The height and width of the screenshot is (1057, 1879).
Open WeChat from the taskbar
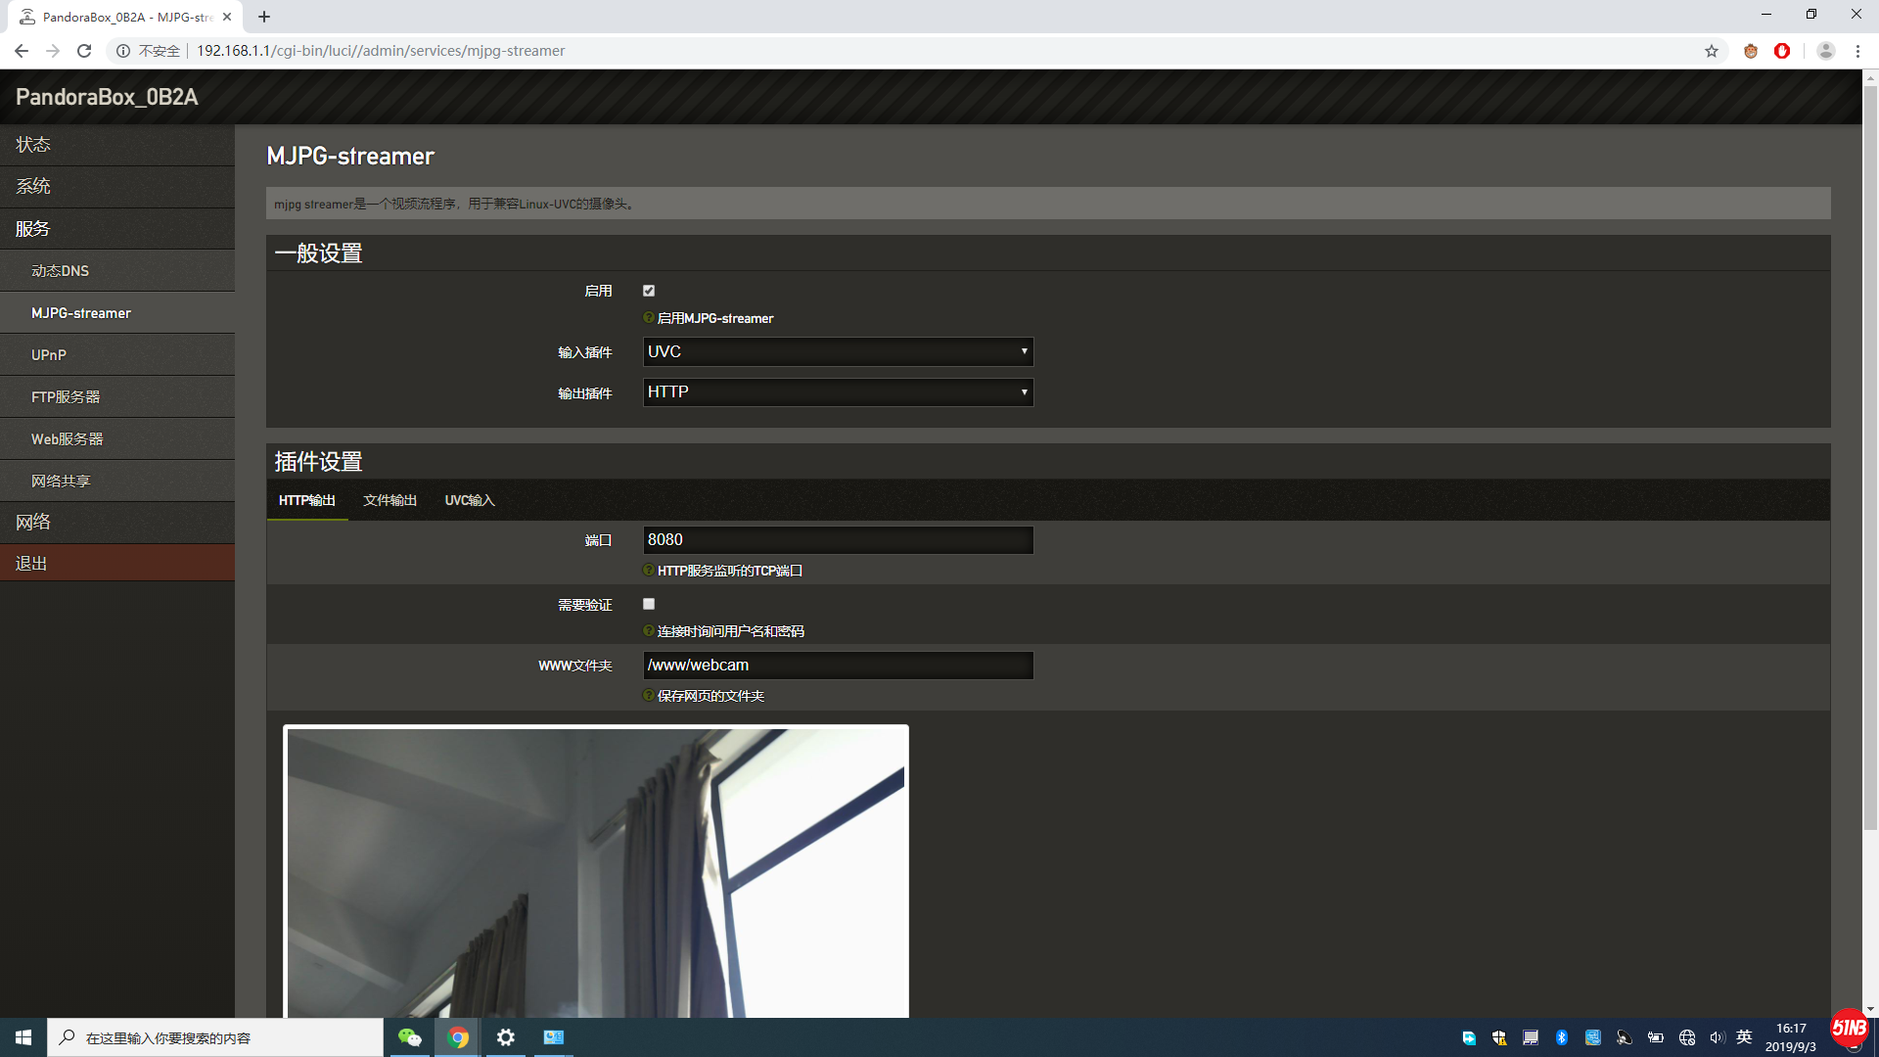pyautogui.click(x=409, y=1037)
